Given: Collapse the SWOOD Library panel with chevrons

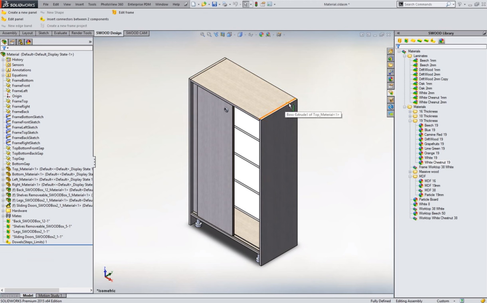Looking at the screenshot, I should point(398,33).
